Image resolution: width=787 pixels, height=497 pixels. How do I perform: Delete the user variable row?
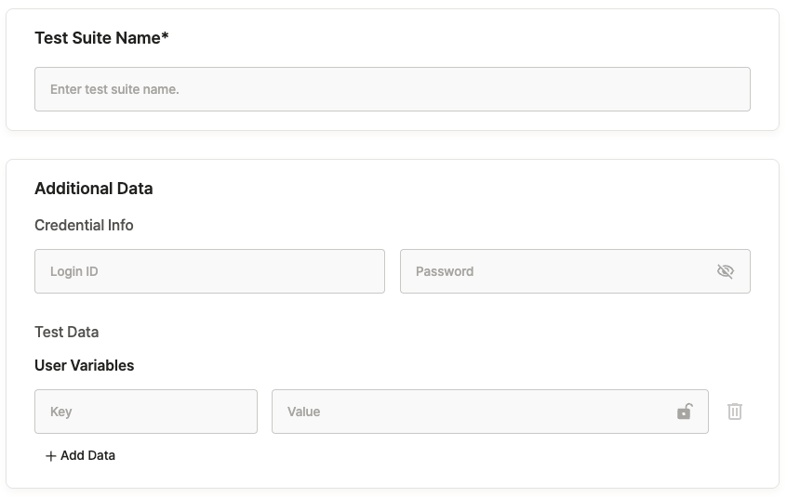click(x=735, y=412)
